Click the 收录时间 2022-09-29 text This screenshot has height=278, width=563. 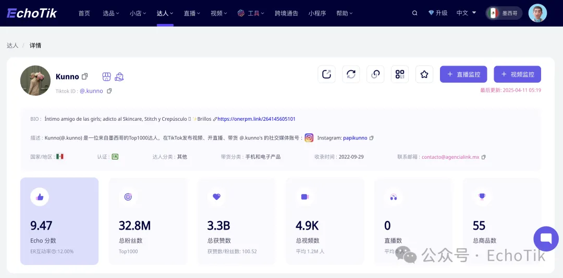[x=339, y=157]
